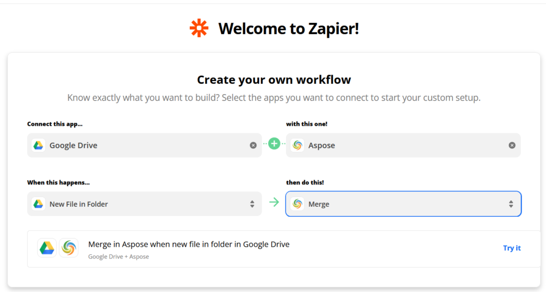
Task: Click the 'Try it' link
Action: pos(512,248)
